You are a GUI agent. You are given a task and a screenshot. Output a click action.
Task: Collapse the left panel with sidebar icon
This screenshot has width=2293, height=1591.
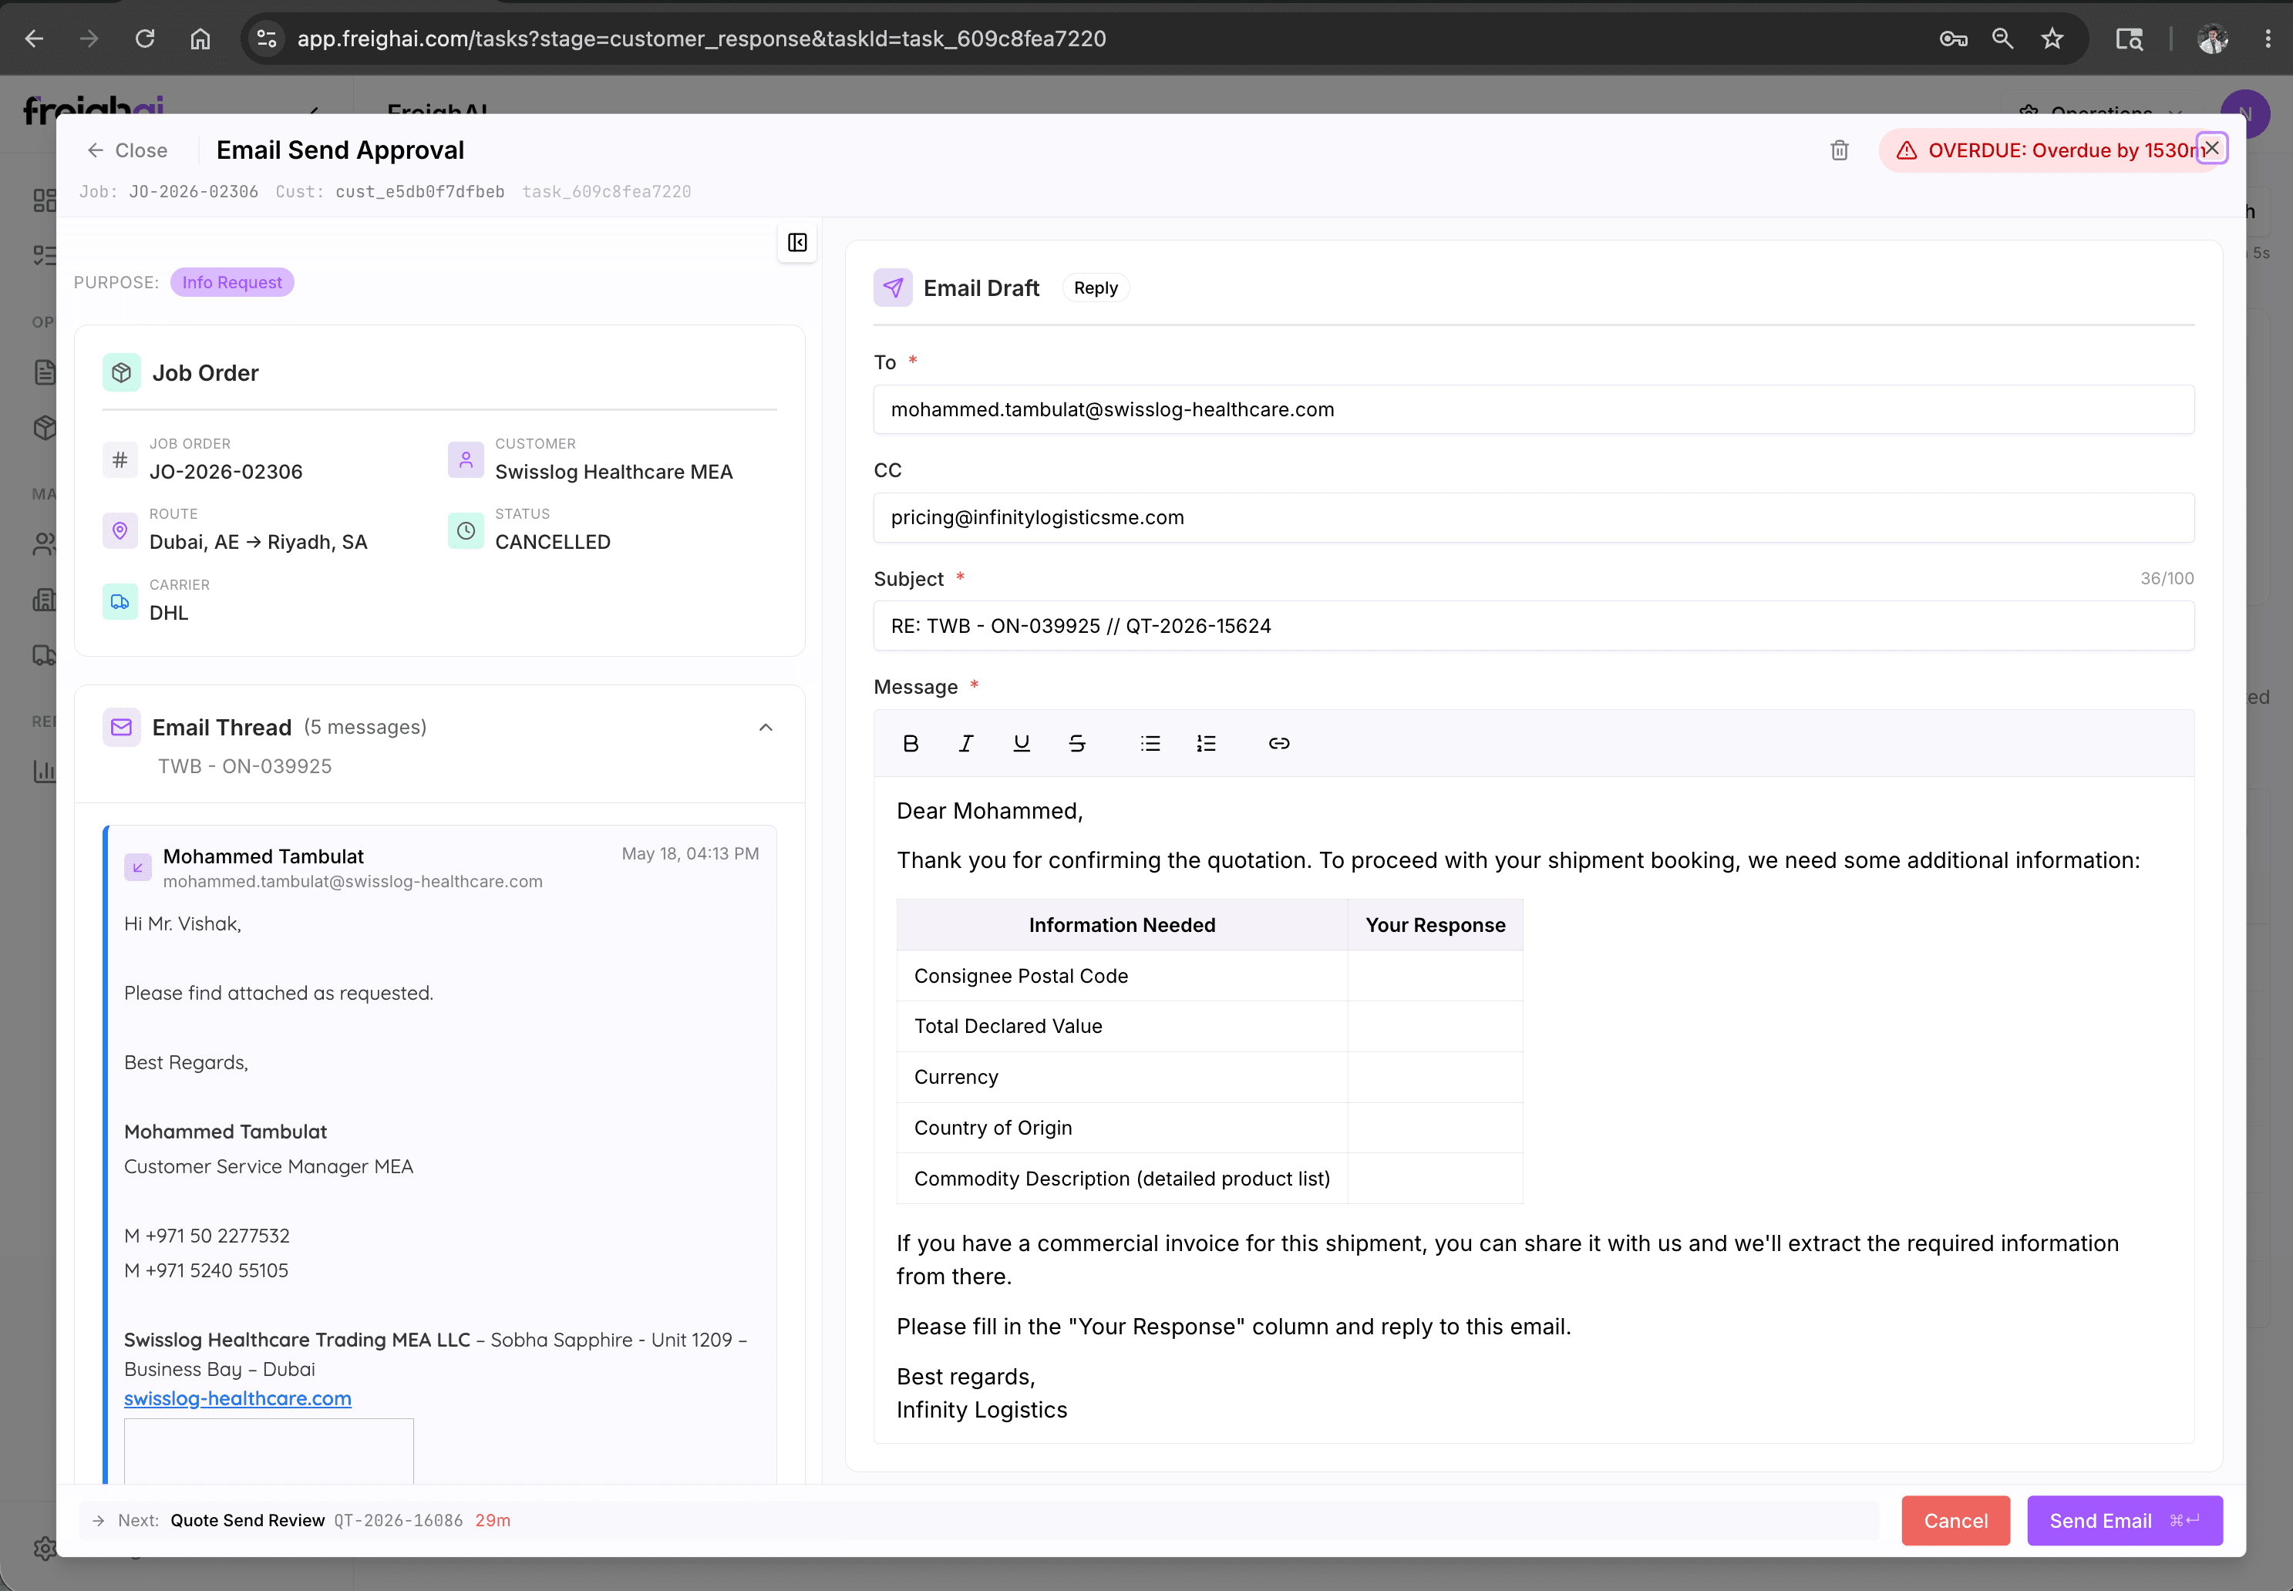pyautogui.click(x=797, y=242)
